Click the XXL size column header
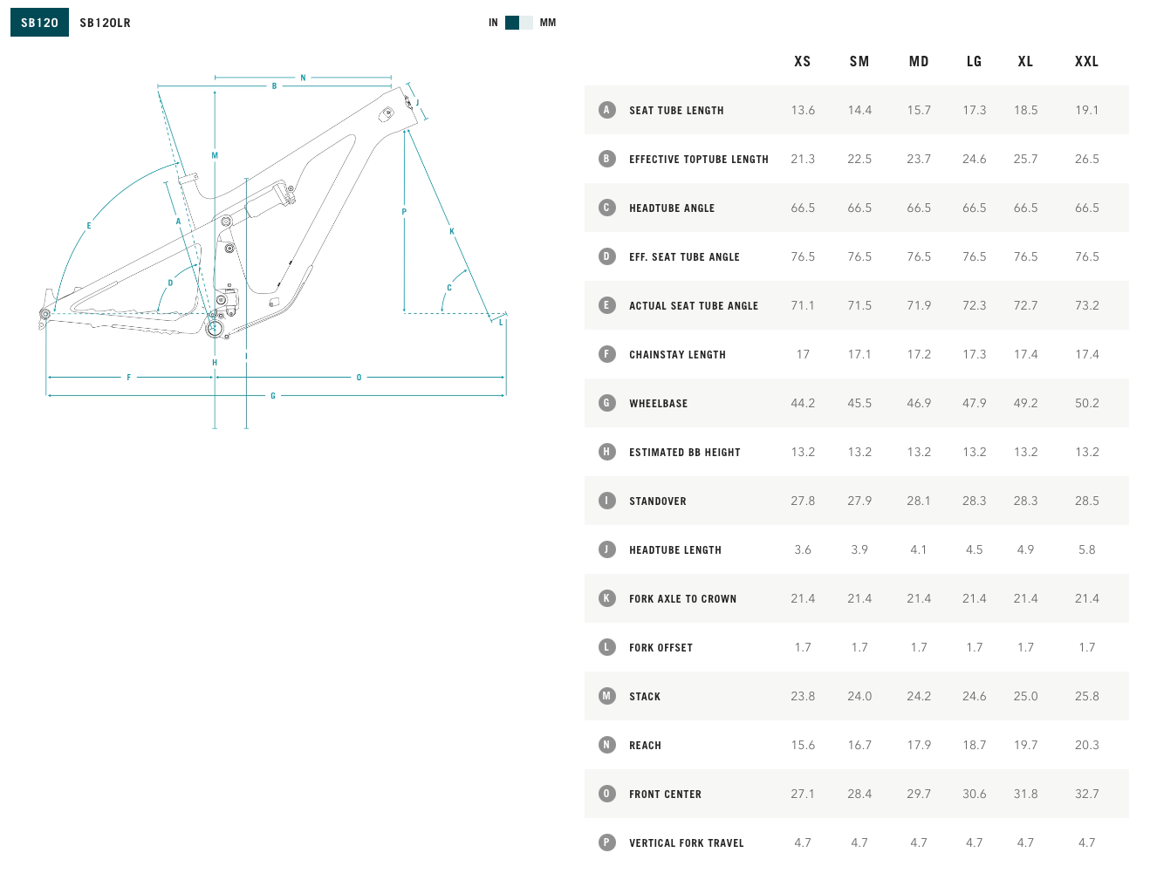 pos(1086,62)
